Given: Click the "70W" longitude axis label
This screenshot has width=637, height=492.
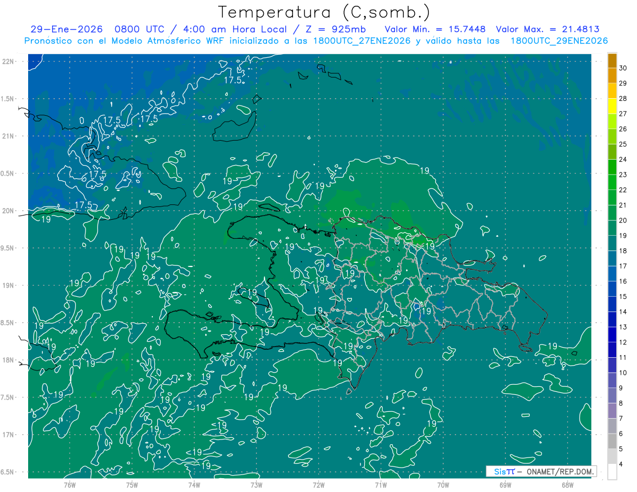Looking at the screenshot, I should click(443, 485).
